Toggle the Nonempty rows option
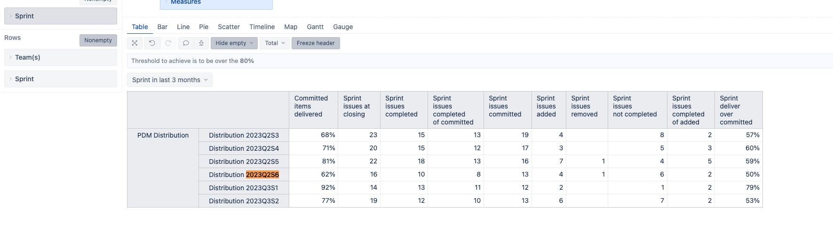Image resolution: width=833 pixels, height=247 pixels. (98, 40)
